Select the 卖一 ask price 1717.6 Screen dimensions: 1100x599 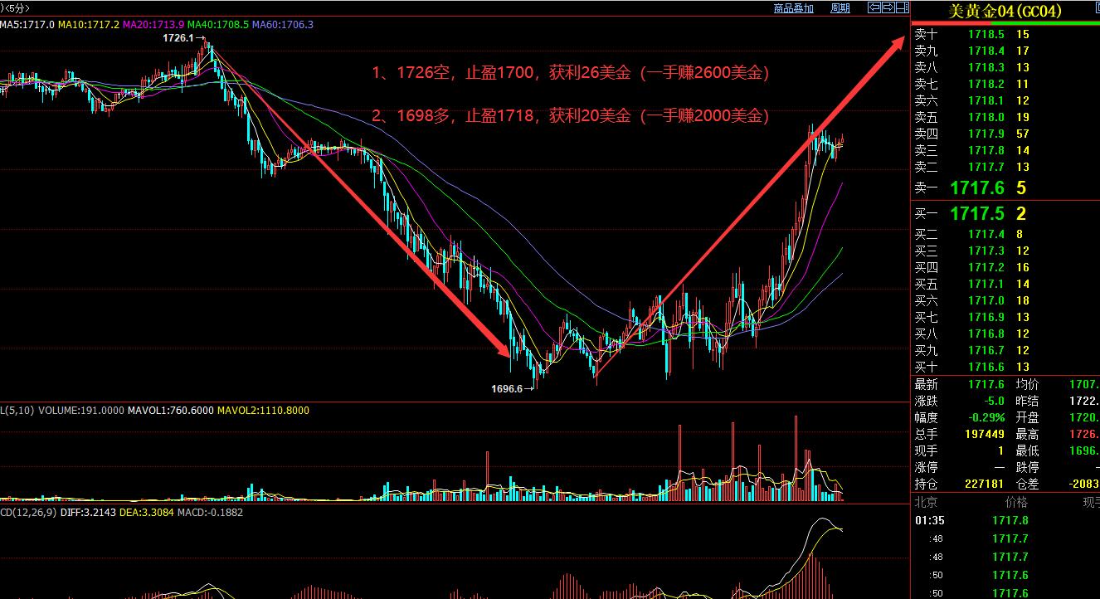pos(977,187)
